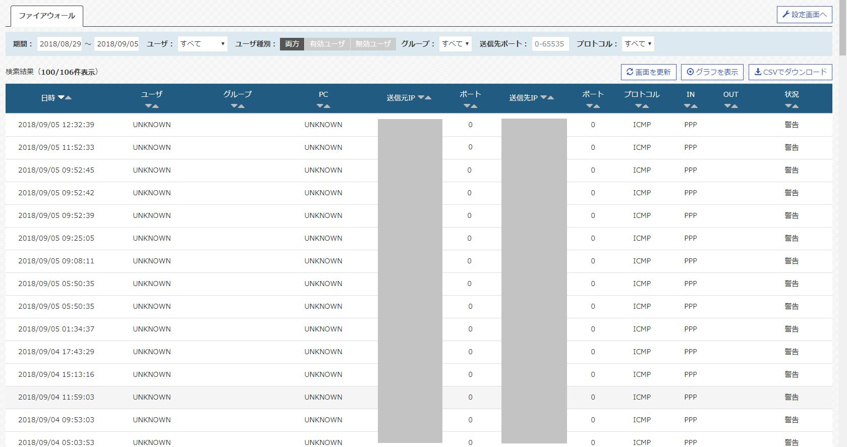Click the timestamp 2018/09/05 09:52:45
Viewport: 847px width, 447px height.
tap(56, 170)
